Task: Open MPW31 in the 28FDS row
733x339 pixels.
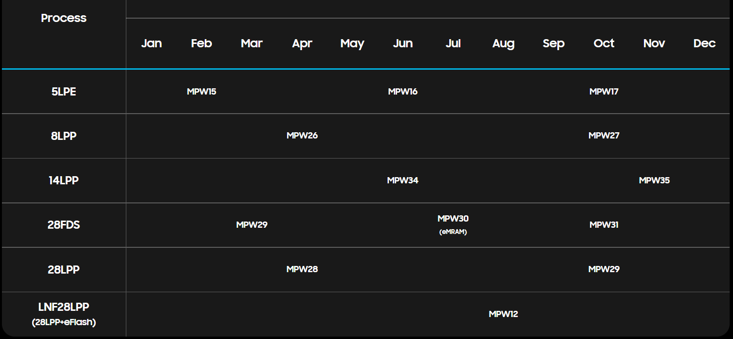Action: pos(604,225)
